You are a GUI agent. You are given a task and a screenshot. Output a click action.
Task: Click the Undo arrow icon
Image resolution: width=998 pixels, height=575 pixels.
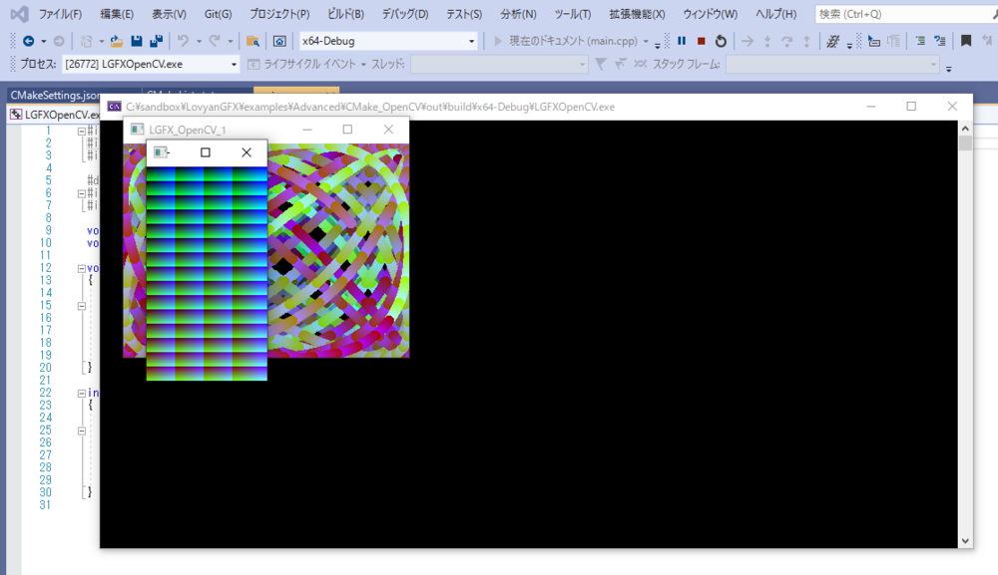(x=183, y=41)
